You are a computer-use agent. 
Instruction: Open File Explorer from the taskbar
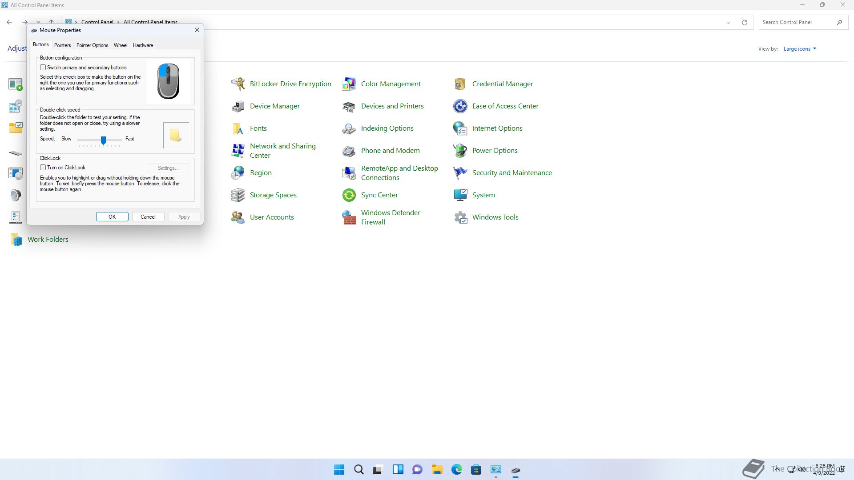tap(437, 470)
